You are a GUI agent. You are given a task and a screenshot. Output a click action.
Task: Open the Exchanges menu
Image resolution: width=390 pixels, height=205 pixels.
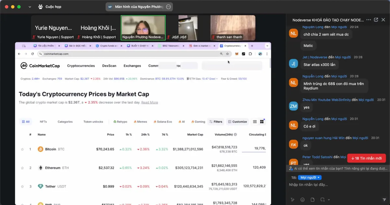(132, 66)
